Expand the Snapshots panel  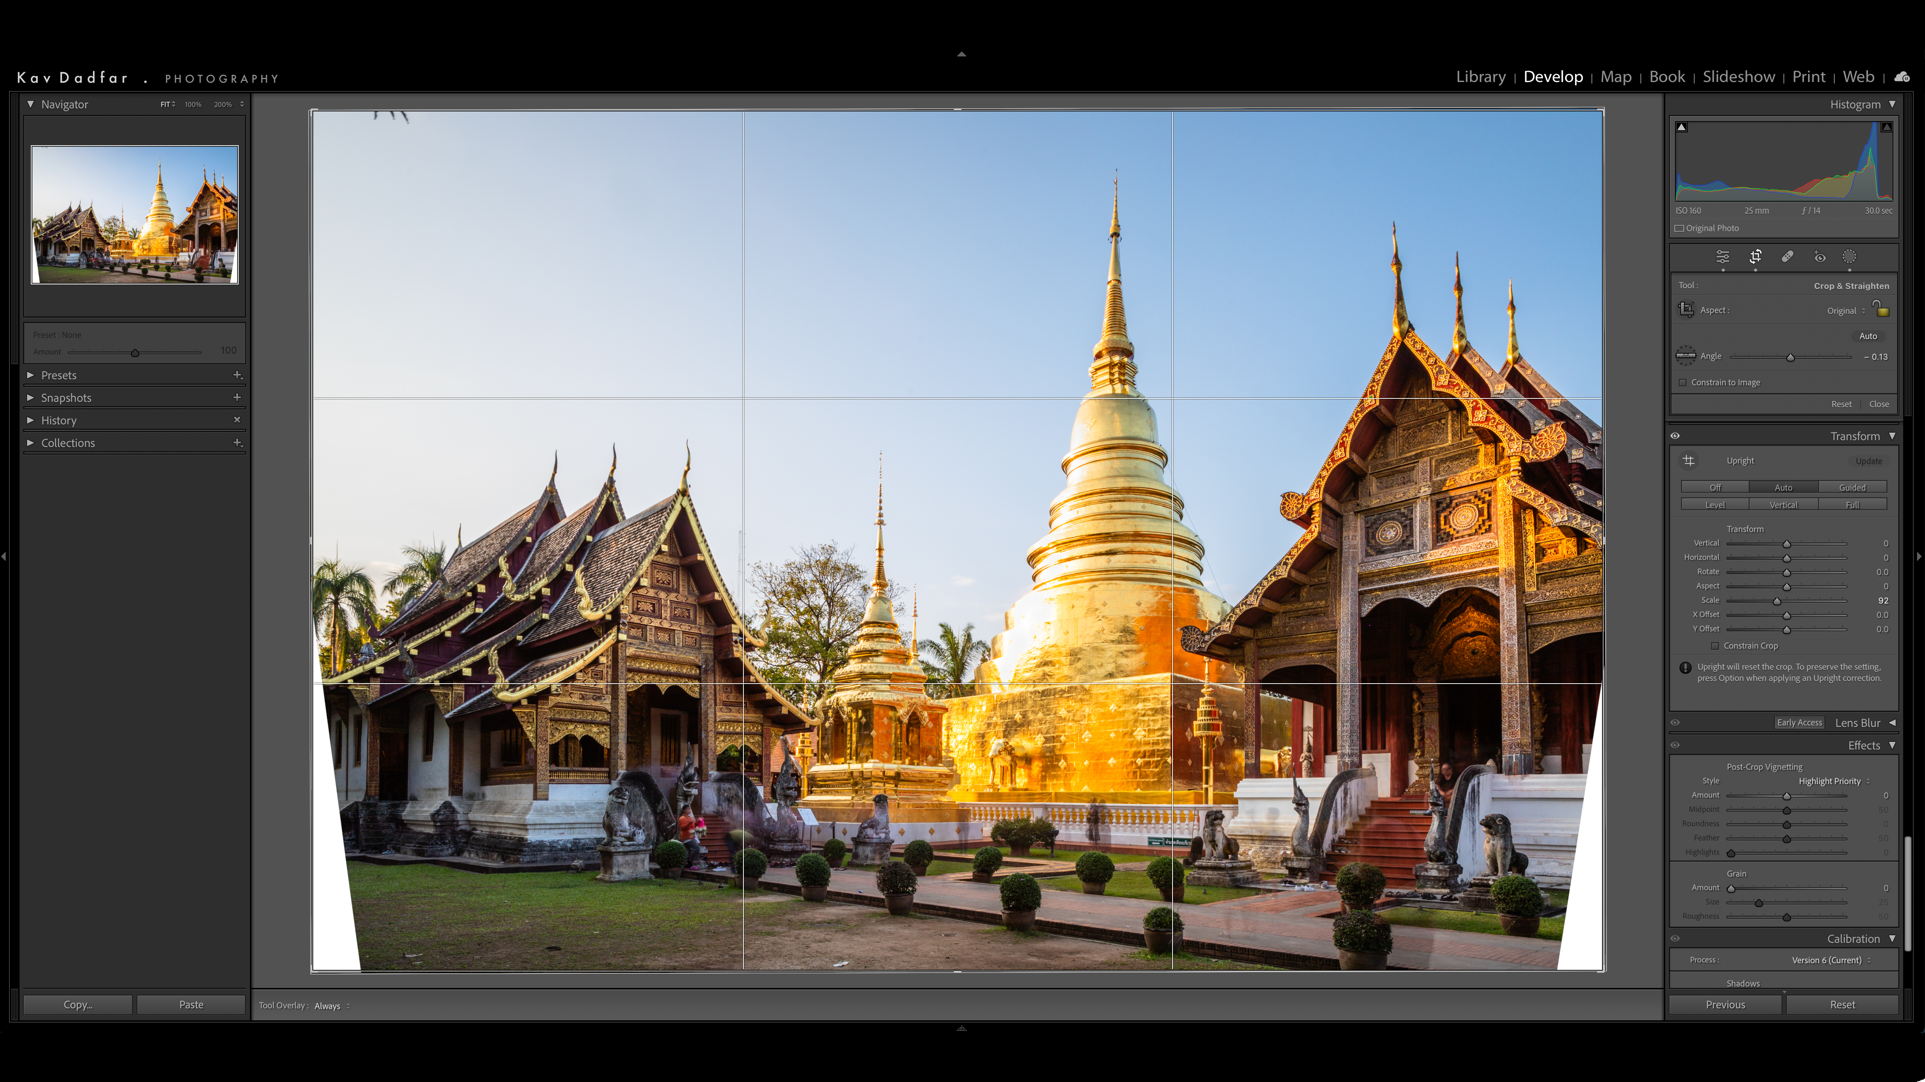pos(30,397)
